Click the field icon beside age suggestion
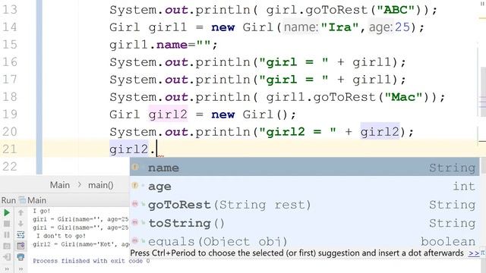Viewport: 486px width, 273px height. pyautogui.click(x=135, y=185)
